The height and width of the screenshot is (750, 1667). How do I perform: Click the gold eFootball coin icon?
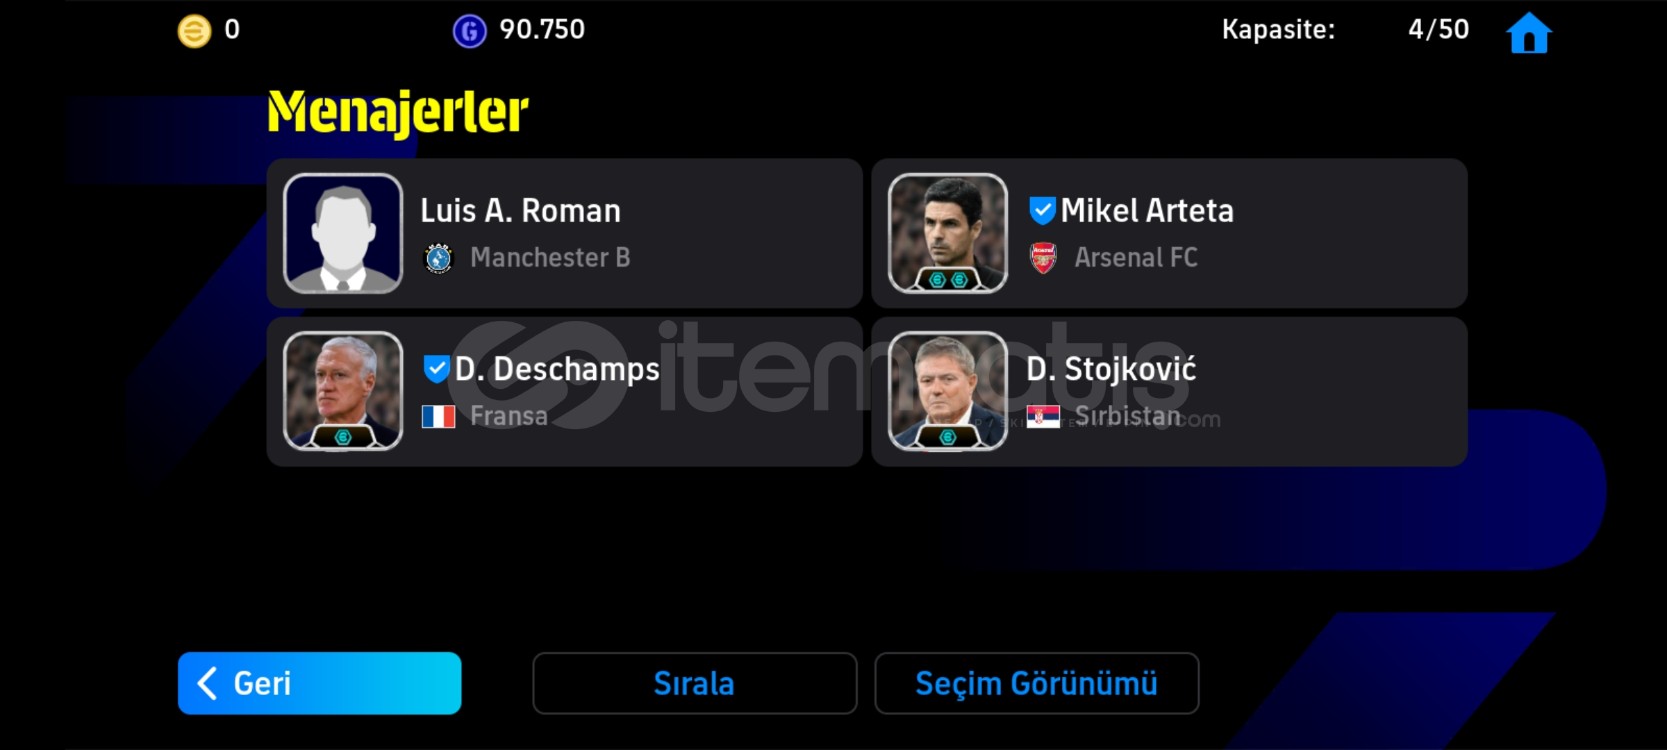(x=194, y=31)
